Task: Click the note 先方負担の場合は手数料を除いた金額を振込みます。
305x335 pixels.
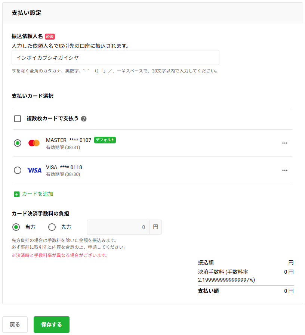Action: (65, 241)
